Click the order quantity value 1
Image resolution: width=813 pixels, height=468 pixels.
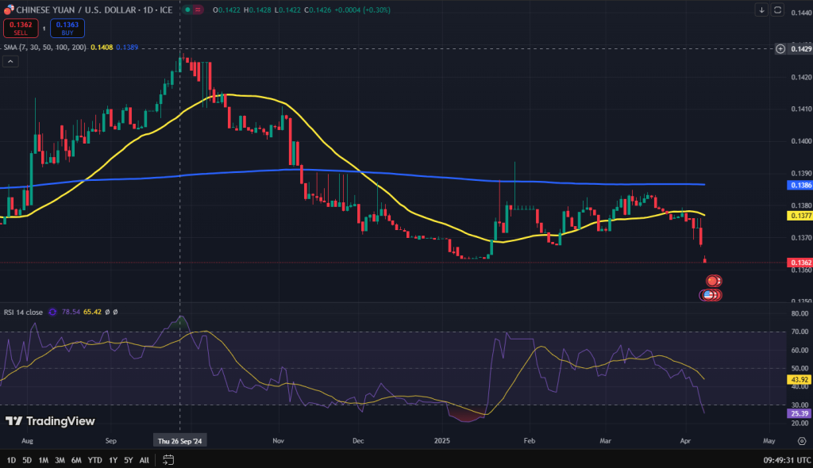[44, 29]
